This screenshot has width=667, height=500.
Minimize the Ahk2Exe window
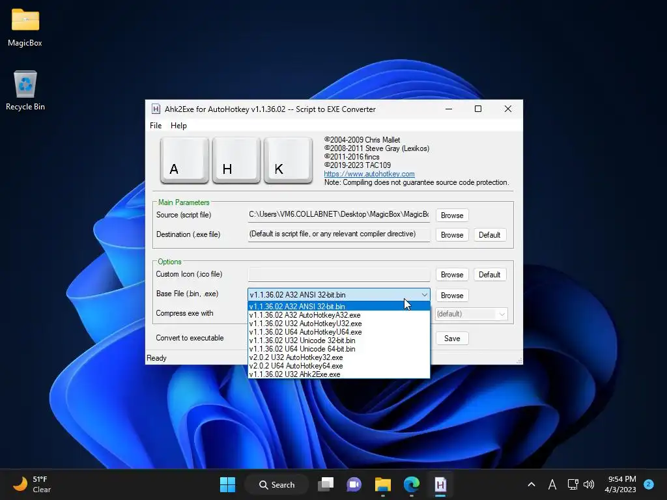pyautogui.click(x=448, y=109)
